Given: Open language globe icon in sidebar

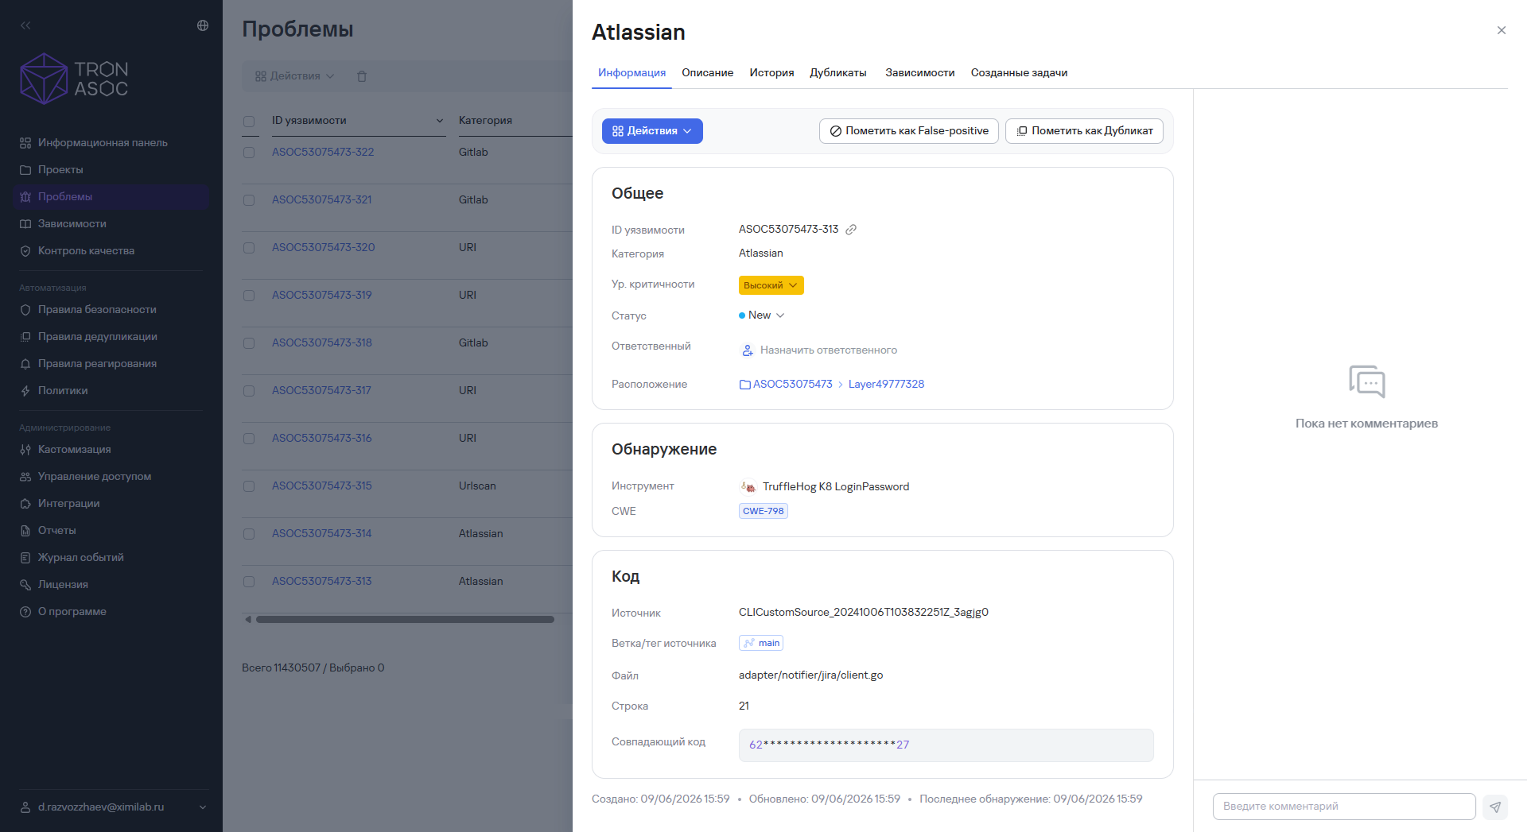Looking at the screenshot, I should click(203, 25).
